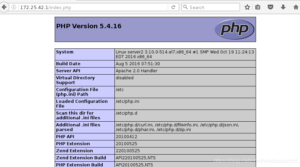
Task: Click Additional .ini files parsed label
Action: [x=78, y=127]
